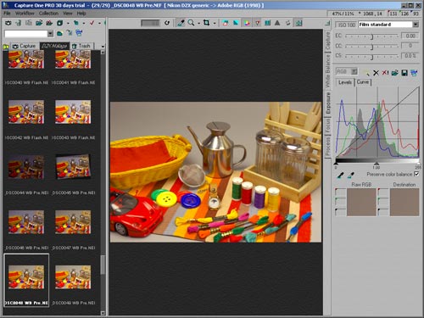Open the vertical Focus side tab

pyautogui.click(x=327, y=126)
